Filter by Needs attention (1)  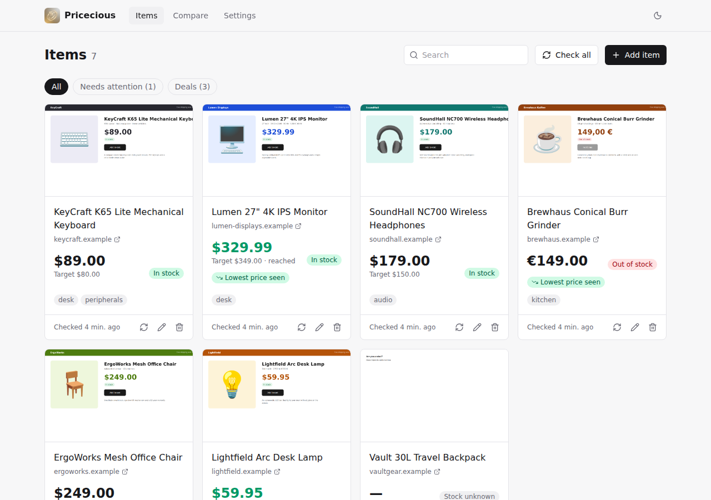[x=118, y=87]
